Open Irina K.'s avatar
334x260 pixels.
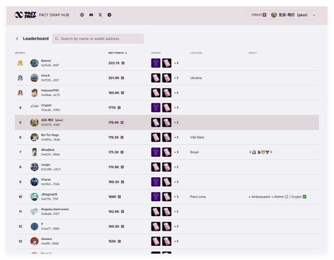pyautogui.click(x=34, y=78)
